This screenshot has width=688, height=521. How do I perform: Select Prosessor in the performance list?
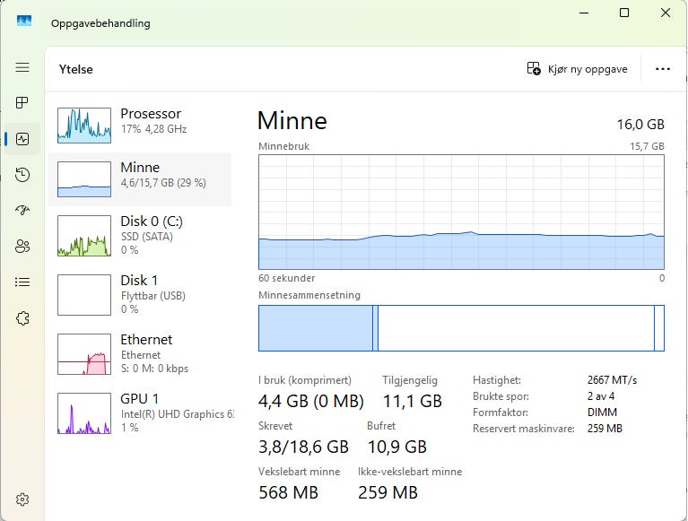[x=139, y=125]
